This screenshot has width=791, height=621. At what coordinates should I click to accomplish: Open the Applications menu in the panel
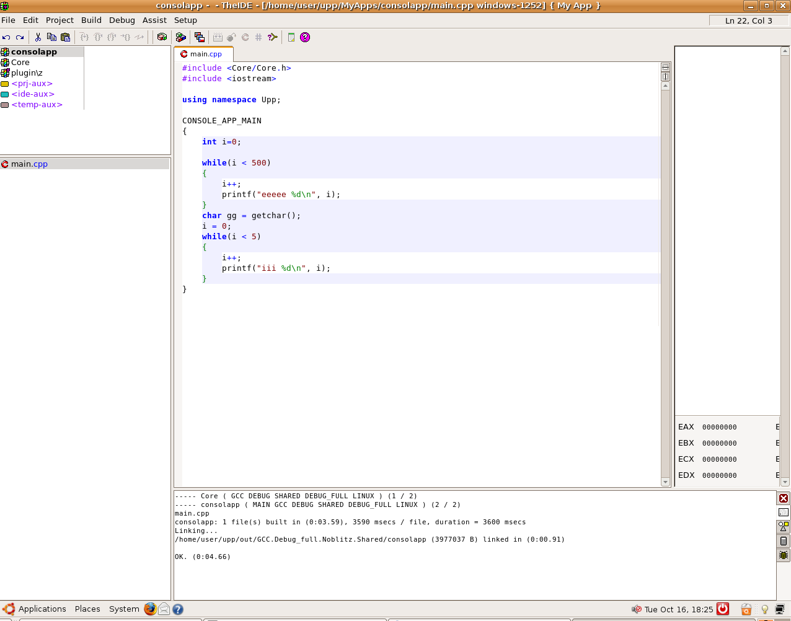pyautogui.click(x=42, y=609)
